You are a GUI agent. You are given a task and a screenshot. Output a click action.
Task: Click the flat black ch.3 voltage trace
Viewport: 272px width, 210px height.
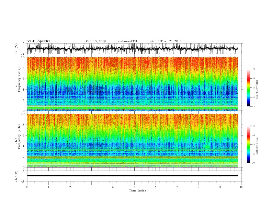coord(133,176)
